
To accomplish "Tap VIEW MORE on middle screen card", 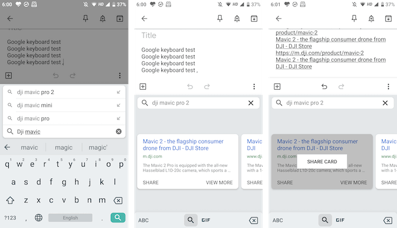I will click(x=220, y=183).
